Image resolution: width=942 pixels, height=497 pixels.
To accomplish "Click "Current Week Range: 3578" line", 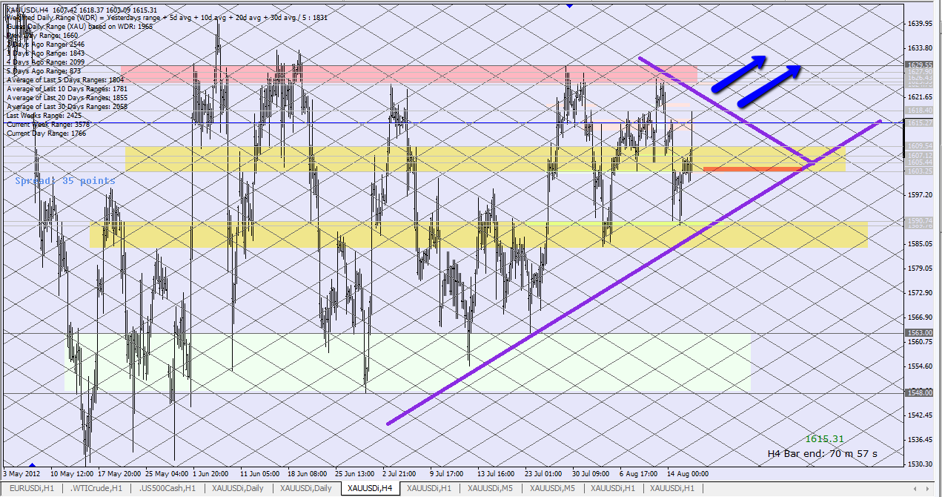I will (x=47, y=125).
